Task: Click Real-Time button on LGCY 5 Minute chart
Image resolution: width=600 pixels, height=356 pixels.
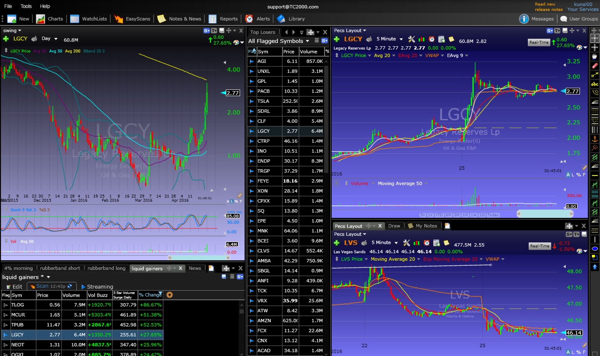Action: coord(539,42)
